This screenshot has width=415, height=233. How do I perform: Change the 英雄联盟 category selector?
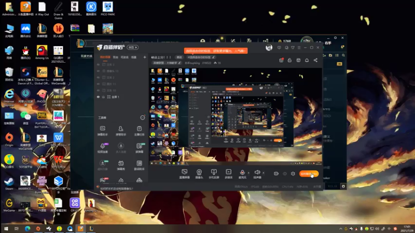click(167, 63)
